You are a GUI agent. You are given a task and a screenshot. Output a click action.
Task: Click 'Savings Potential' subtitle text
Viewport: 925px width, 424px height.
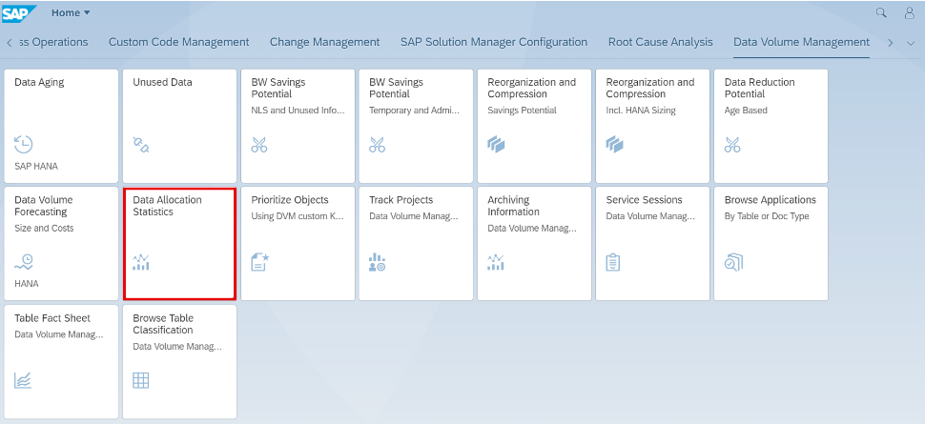pyautogui.click(x=522, y=111)
